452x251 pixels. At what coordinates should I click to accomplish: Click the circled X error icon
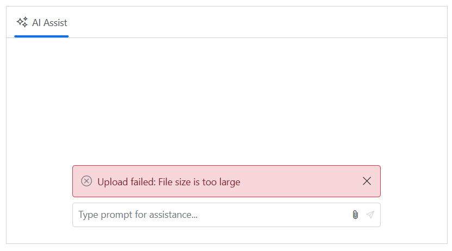click(86, 181)
